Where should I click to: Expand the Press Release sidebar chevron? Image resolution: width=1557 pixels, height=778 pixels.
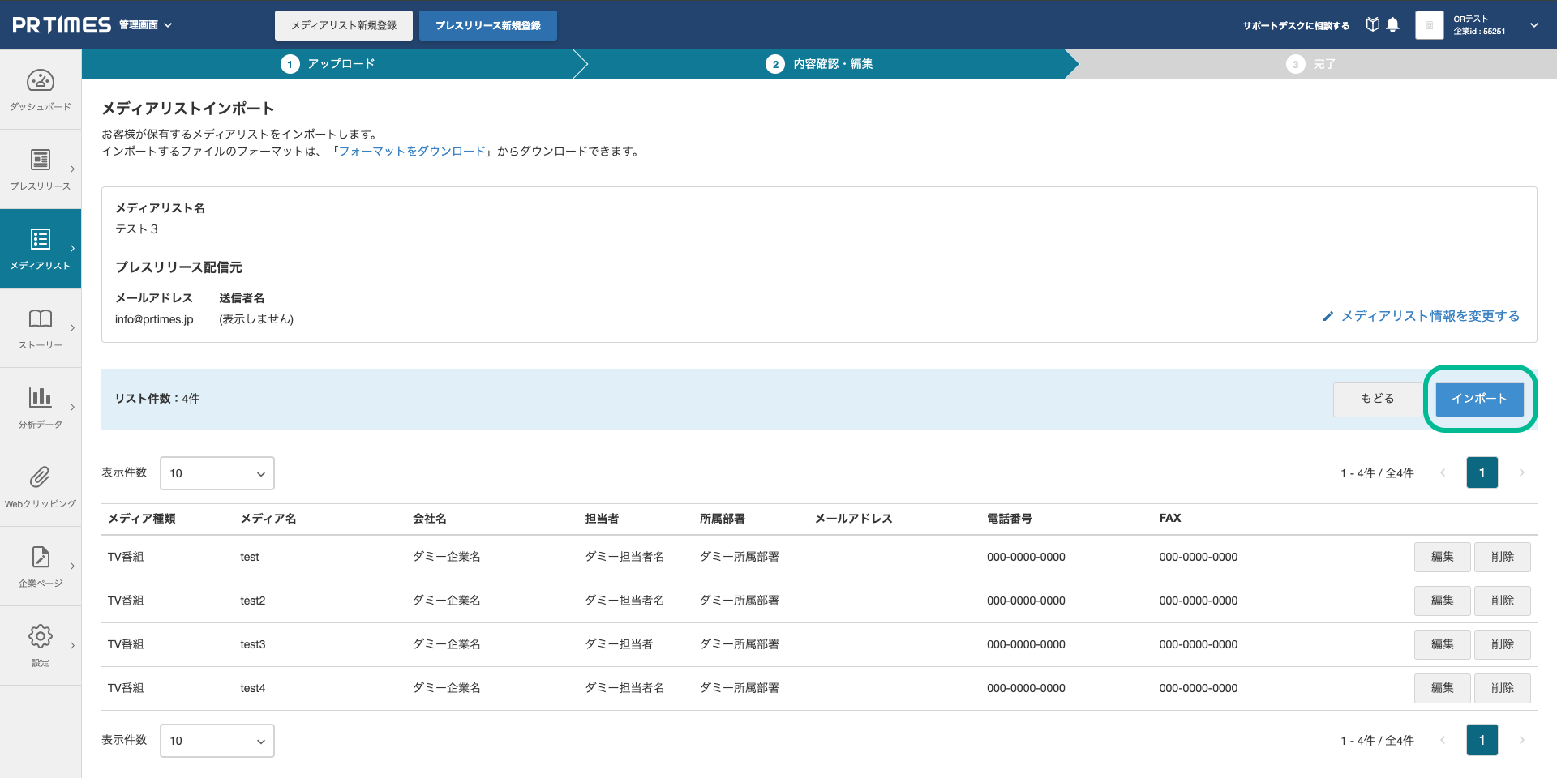(72, 169)
